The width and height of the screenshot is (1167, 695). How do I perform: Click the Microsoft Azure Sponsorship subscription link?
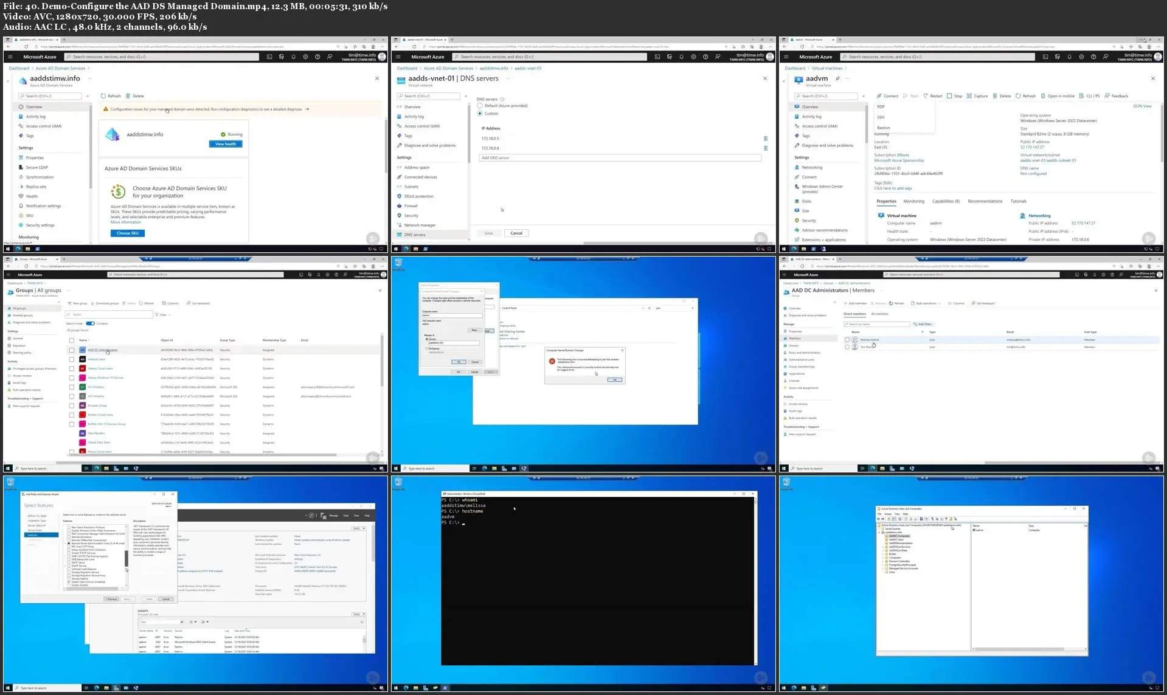click(x=899, y=161)
